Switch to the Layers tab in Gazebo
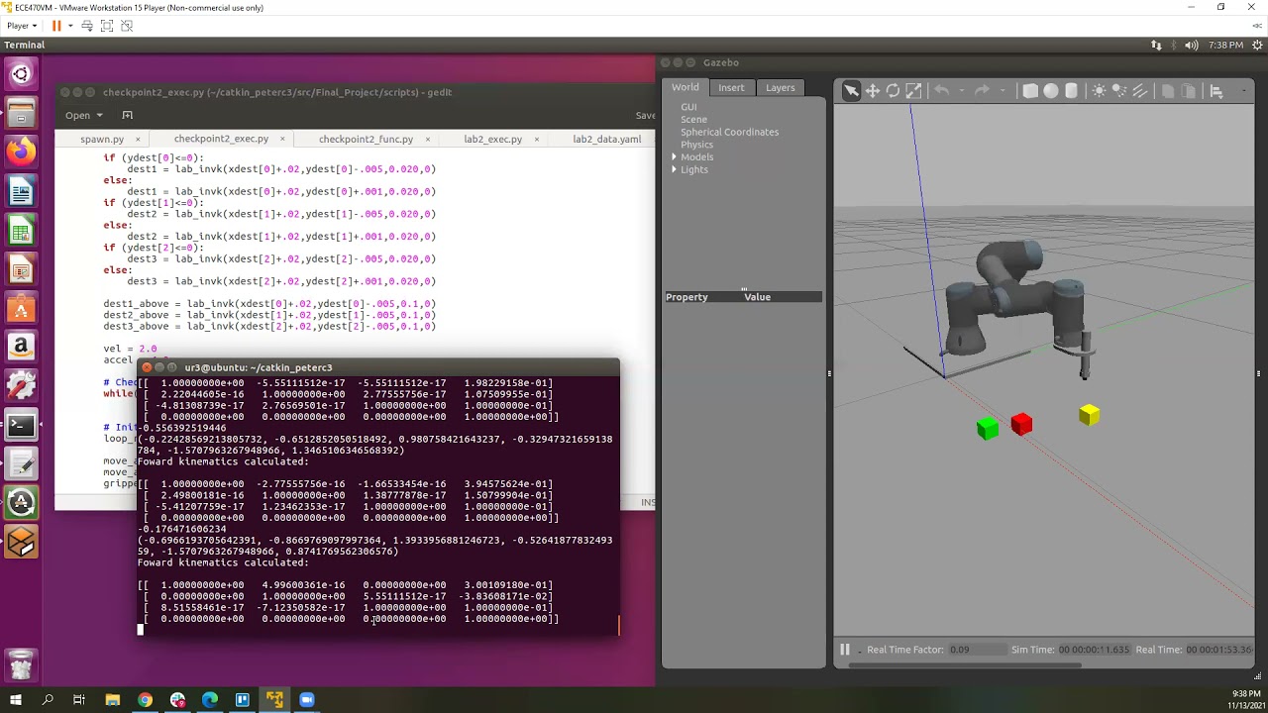The height and width of the screenshot is (713, 1268). 780,87
